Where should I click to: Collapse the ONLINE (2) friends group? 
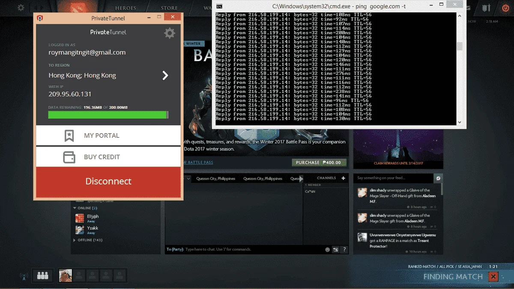point(85,208)
